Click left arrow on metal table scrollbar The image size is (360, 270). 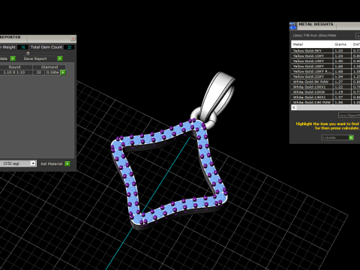coord(294,107)
